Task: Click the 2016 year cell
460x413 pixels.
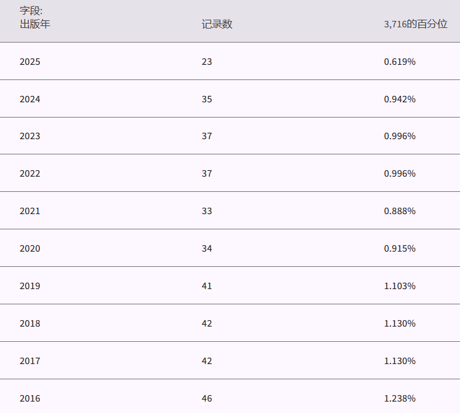Action: (x=30, y=398)
